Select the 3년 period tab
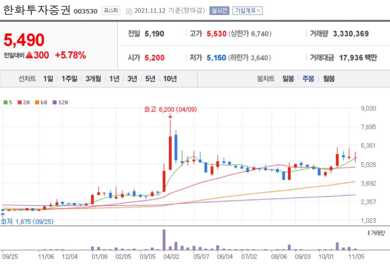Screen dimensions: 390x268 [131, 79]
